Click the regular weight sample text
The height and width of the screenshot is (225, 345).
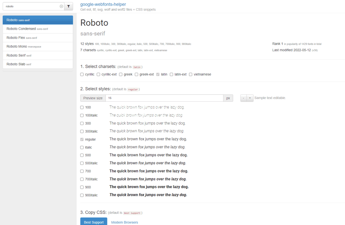[148, 139]
